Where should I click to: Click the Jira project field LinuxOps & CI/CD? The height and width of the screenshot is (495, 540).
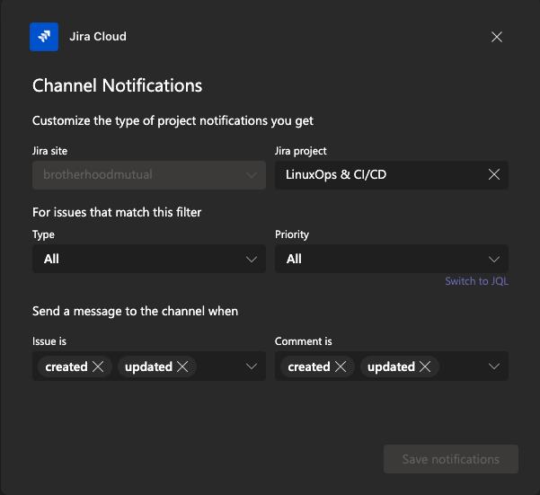click(391, 175)
